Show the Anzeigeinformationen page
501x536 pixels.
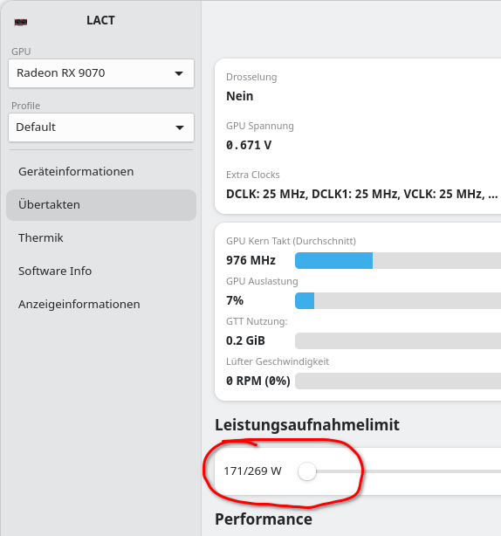(101, 304)
